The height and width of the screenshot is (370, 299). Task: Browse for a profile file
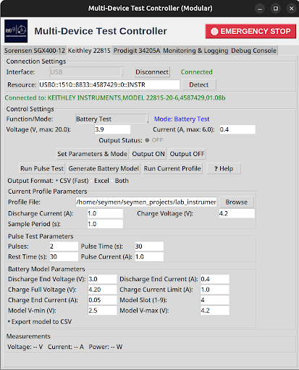pos(237,202)
